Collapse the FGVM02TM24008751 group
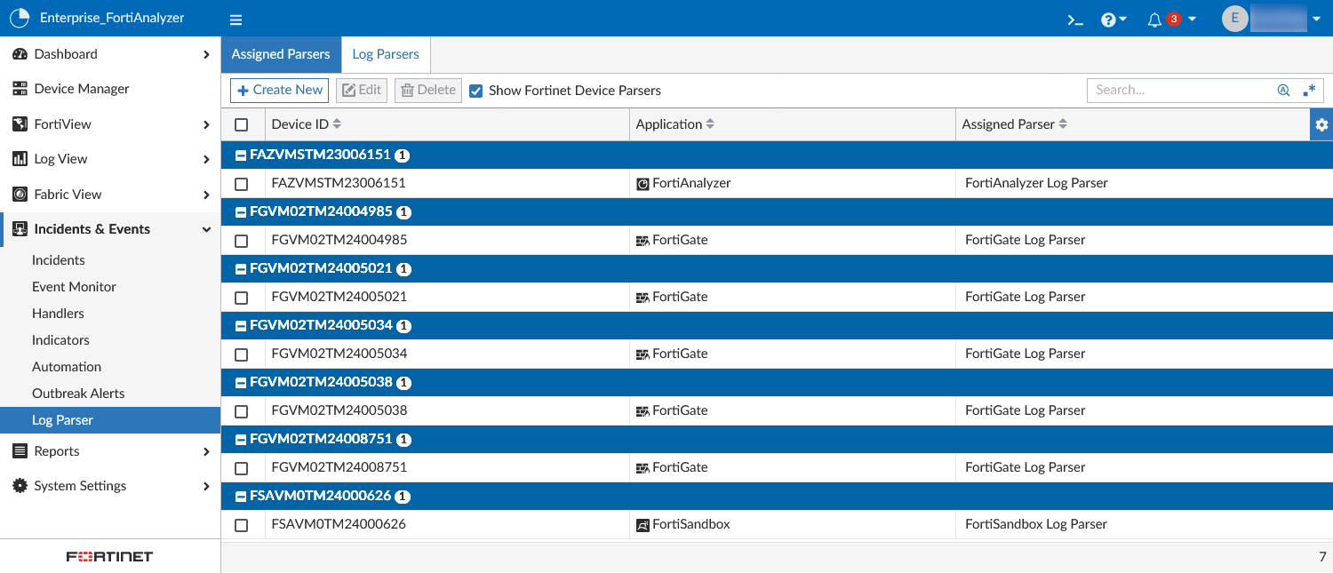The height and width of the screenshot is (573, 1333). point(241,440)
